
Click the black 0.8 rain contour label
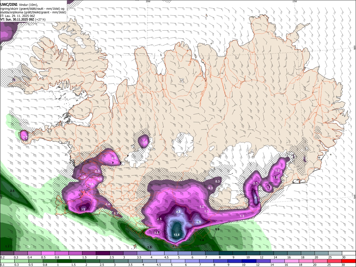tap(217, 229)
